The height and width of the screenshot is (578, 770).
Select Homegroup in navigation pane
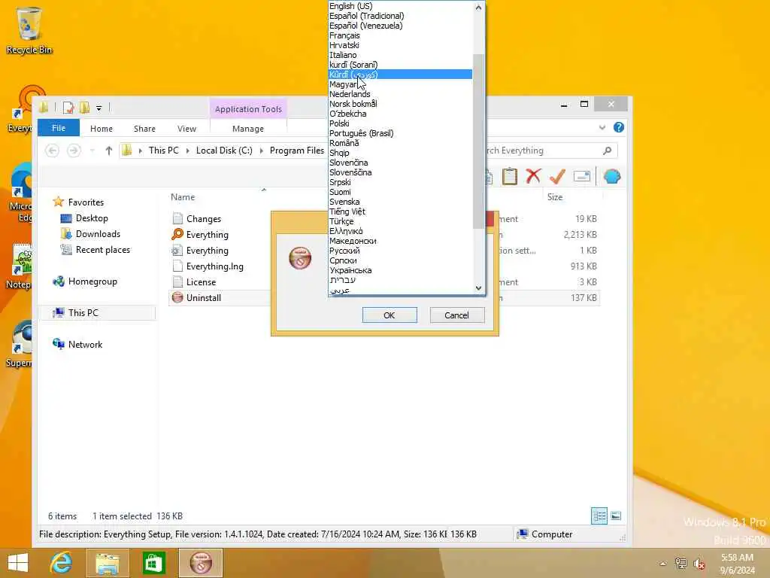92,281
